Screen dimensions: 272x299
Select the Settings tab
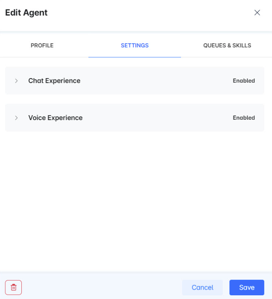(x=135, y=45)
